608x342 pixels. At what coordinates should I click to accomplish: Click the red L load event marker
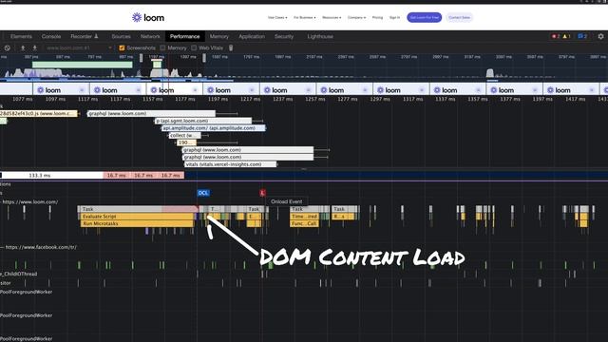[262, 193]
